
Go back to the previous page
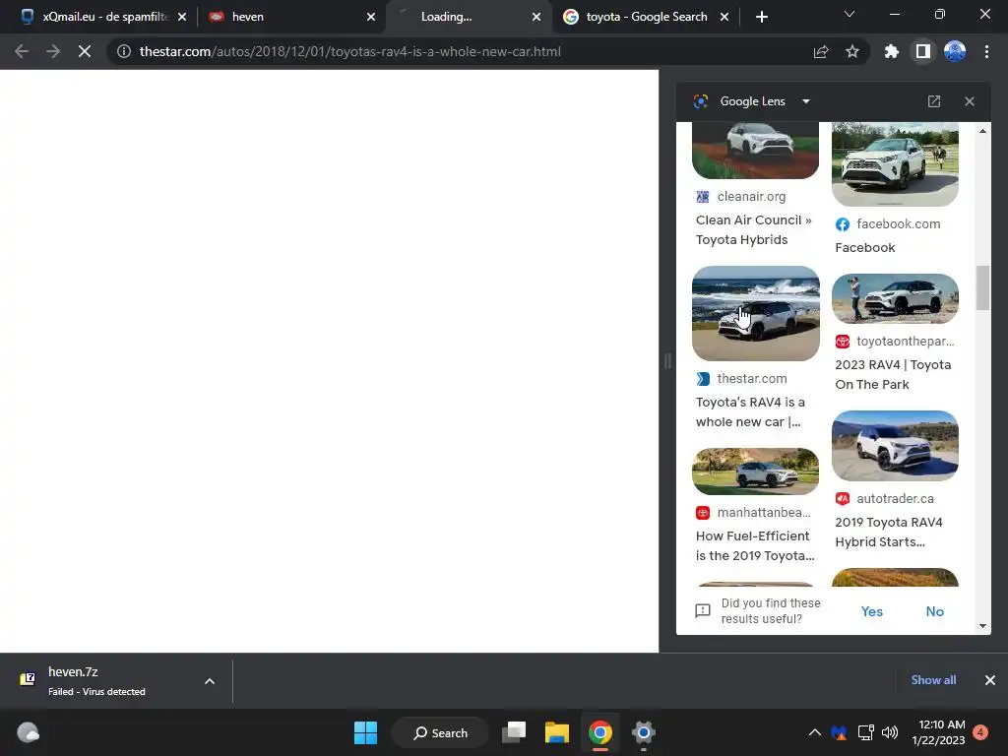[22, 51]
